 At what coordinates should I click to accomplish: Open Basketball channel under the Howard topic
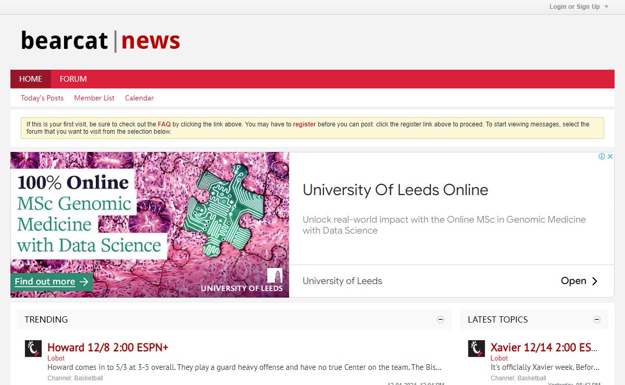click(89, 378)
